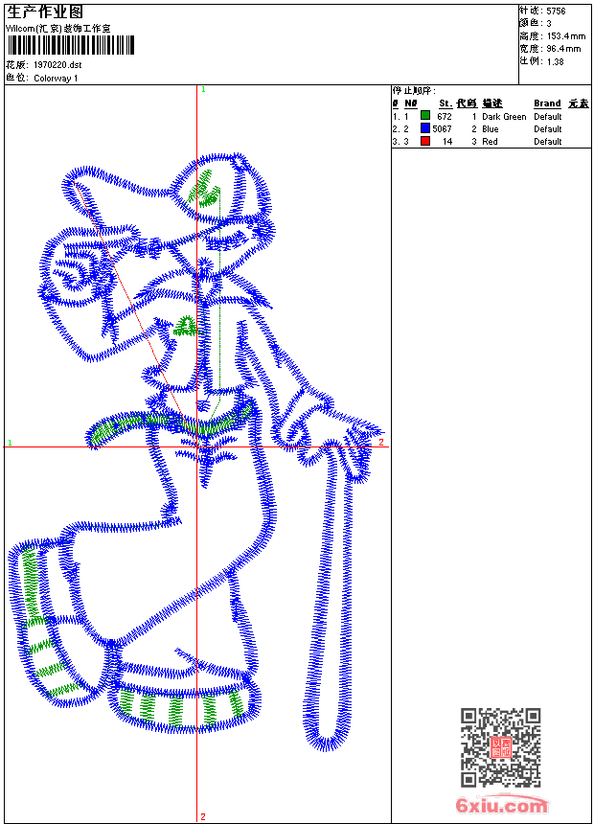Click the Red thread color swatch

point(425,141)
